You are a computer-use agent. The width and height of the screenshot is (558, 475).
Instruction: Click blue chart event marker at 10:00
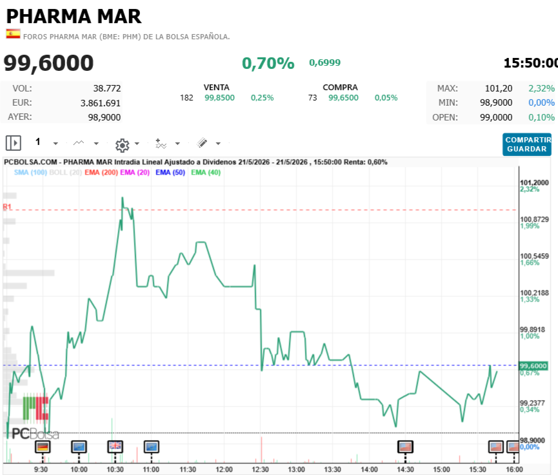coord(79,447)
